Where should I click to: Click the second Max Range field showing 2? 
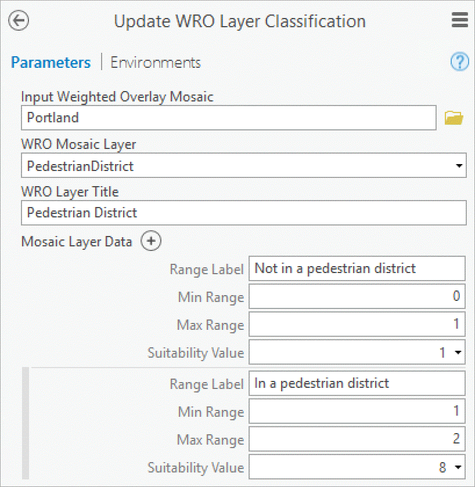pyautogui.click(x=357, y=439)
